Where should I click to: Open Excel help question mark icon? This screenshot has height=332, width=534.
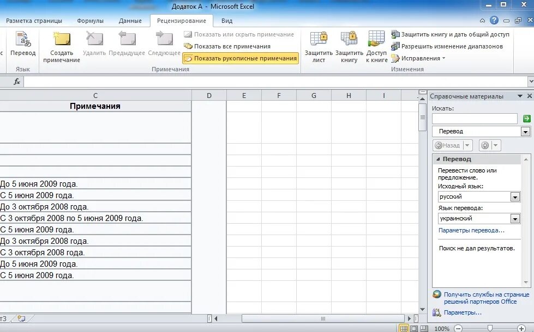[494, 20]
